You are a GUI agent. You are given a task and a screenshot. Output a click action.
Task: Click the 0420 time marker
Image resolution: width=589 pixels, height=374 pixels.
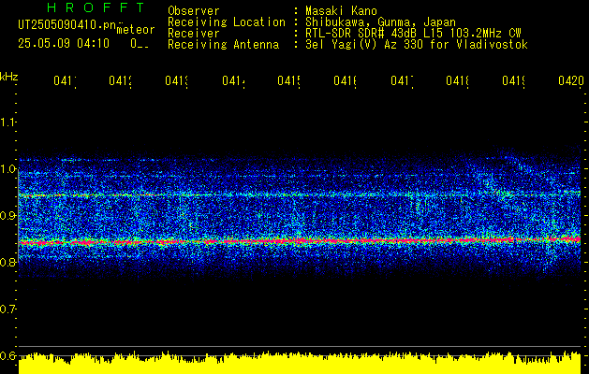tap(571, 80)
